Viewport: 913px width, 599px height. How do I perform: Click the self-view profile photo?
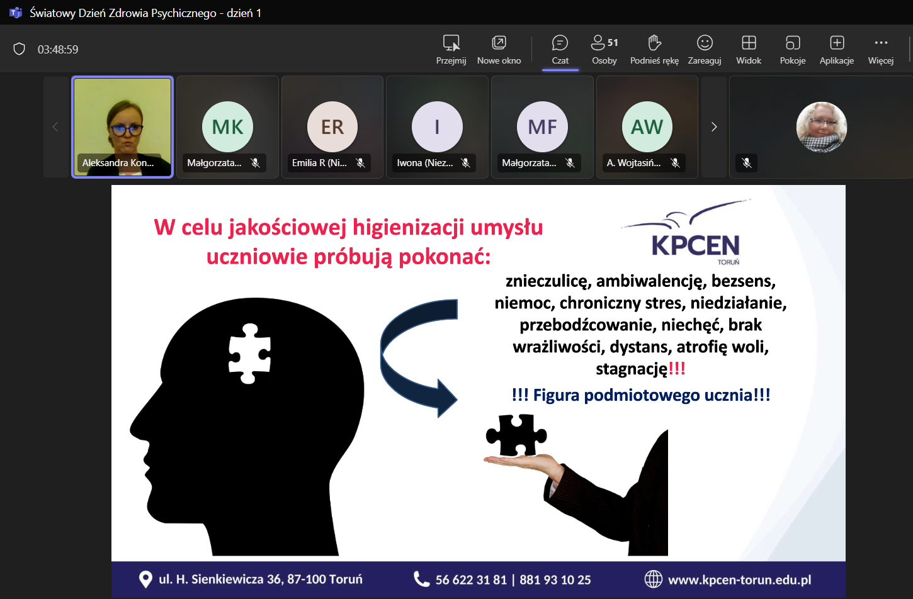click(x=822, y=127)
